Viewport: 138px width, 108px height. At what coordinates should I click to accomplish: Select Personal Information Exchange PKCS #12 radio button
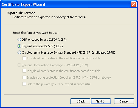coord(19,65)
